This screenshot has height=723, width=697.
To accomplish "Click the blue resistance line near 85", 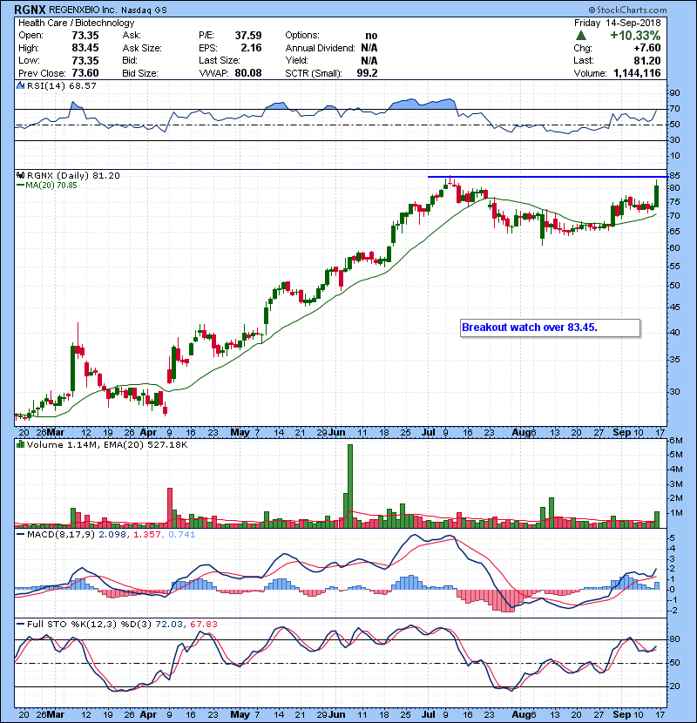I will click(x=547, y=177).
